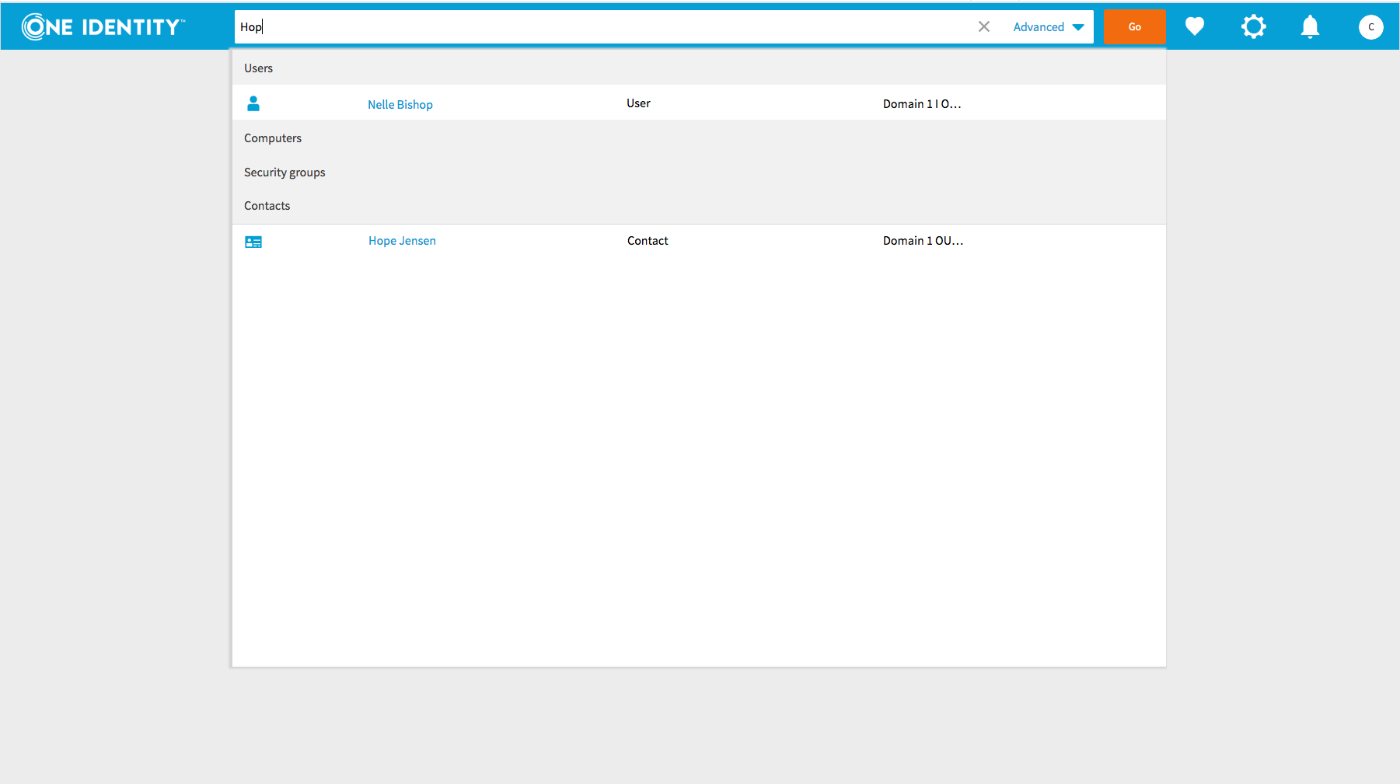Viewport: 1400px width, 784px height.
Task: Click the 'Contact' type text
Action: (x=648, y=241)
